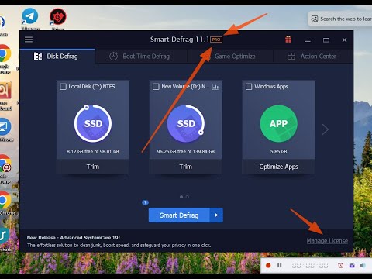Select the first page indicator dot
372x279 pixels.
pos(181,197)
